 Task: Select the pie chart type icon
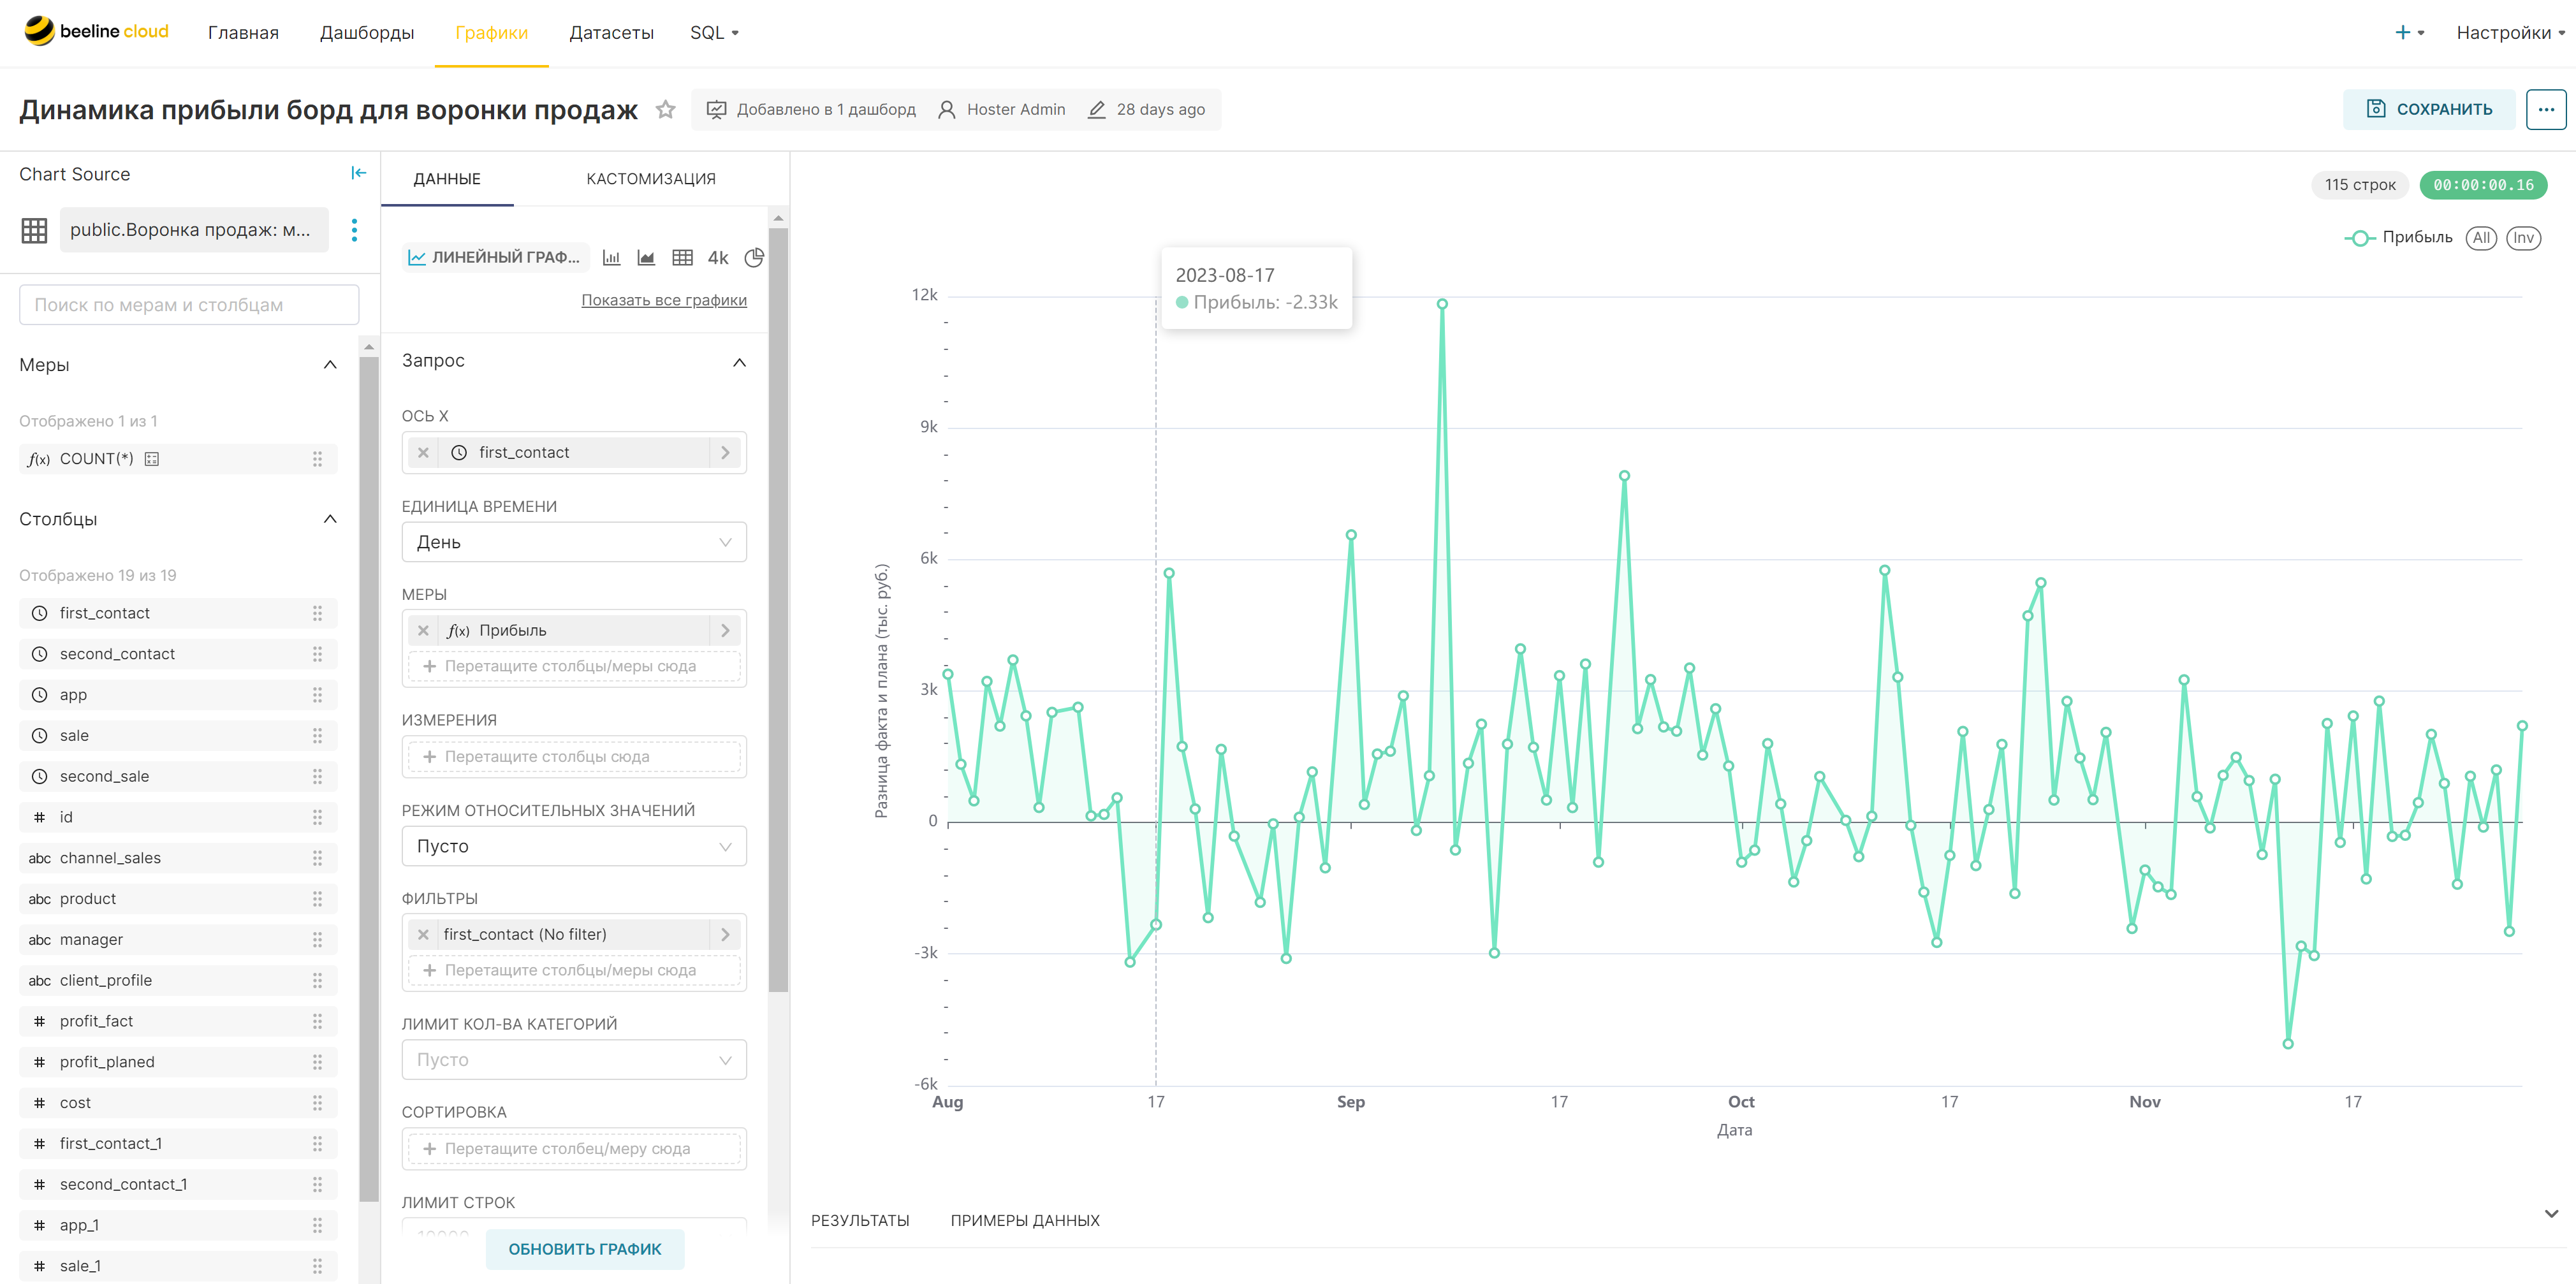(x=754, y=257)
